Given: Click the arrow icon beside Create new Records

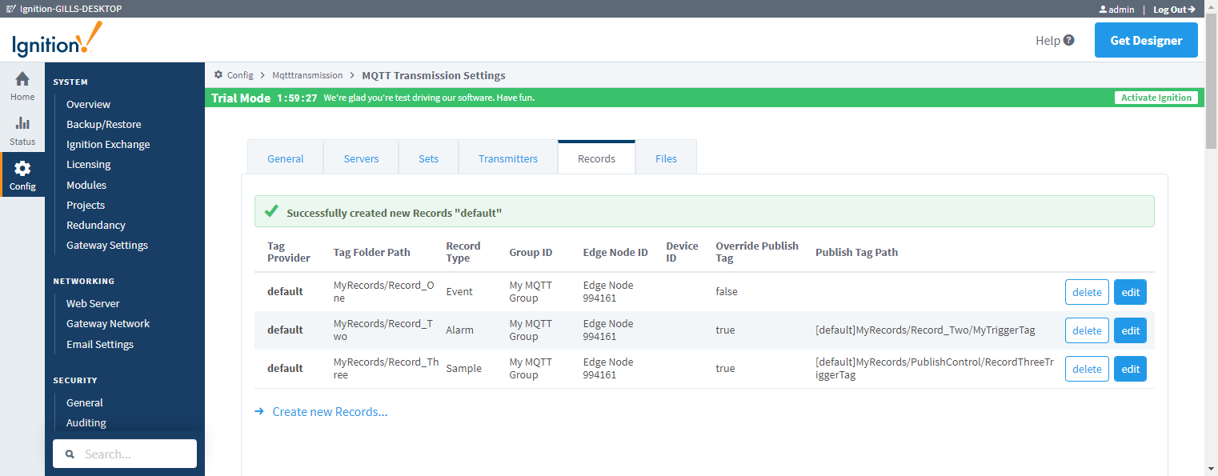Looking at the screenshot, I should pyautogui.click(x=259, y=411).
